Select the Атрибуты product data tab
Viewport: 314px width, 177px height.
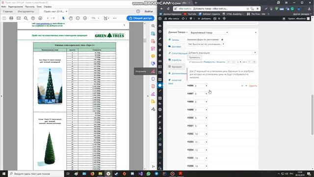click(x=176, y=60)
